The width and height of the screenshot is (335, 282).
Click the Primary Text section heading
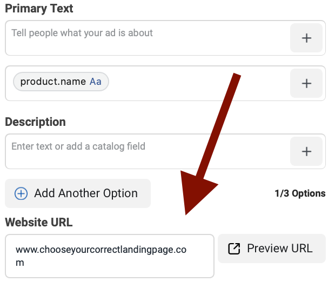(39, 9)
